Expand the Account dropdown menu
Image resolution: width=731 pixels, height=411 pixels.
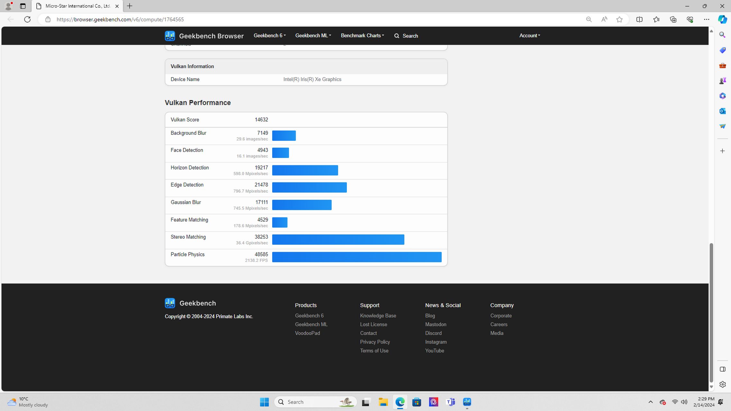(x=530, y=35)
